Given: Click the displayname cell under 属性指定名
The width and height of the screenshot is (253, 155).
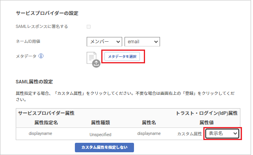Looking at the screenshot, I should click(40, 134).
